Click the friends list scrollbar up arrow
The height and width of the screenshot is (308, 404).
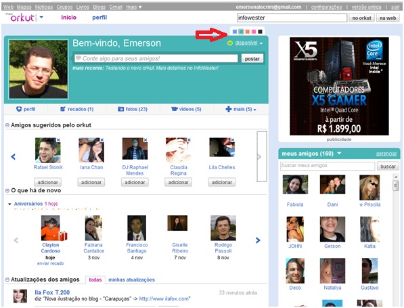pyautogui.click(x=396, y=177)
